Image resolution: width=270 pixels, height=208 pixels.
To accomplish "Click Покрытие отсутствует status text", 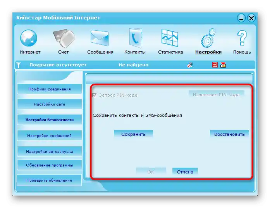I will [58, 65].
